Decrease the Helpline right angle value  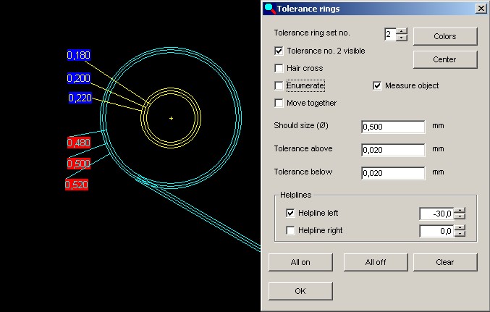click(459, 235)
